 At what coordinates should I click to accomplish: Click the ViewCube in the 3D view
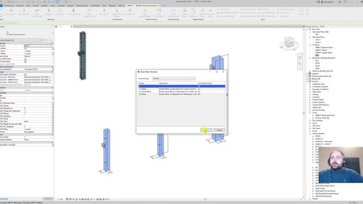(x=289, y=43)
